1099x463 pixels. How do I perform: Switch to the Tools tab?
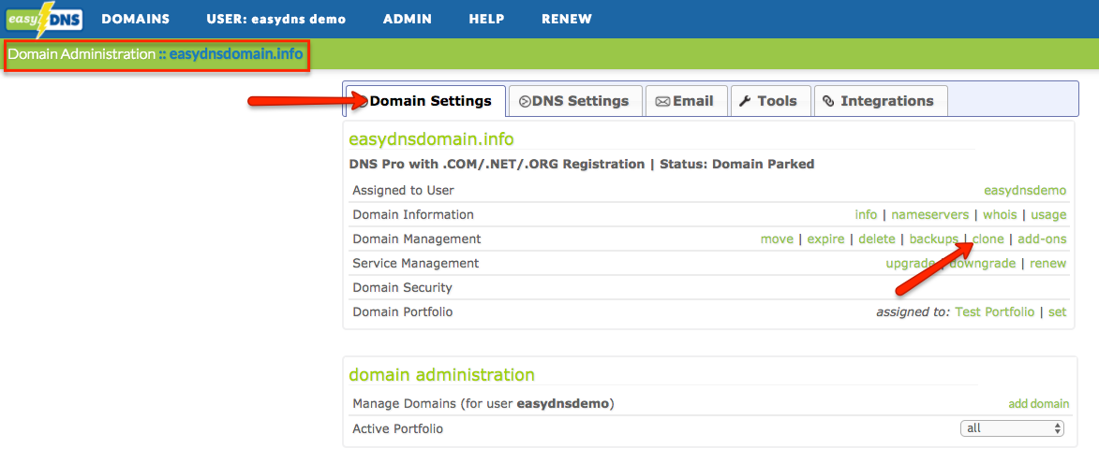coord(769,101)
